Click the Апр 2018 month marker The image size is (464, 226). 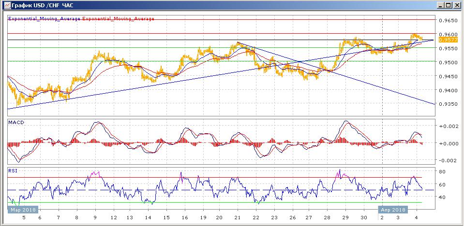click(x=393, y=210)
